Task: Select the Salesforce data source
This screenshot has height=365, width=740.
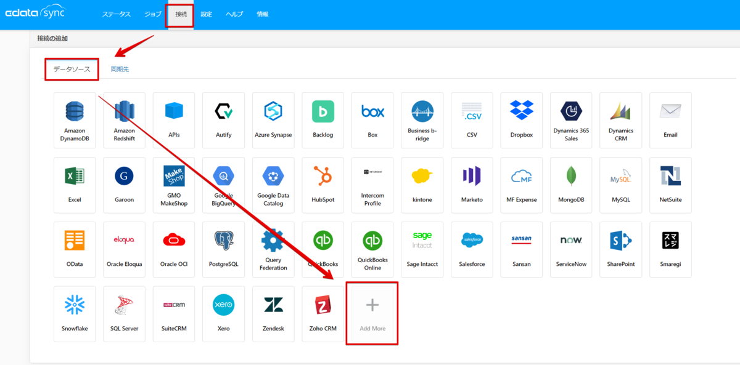Action: (472, 249)
